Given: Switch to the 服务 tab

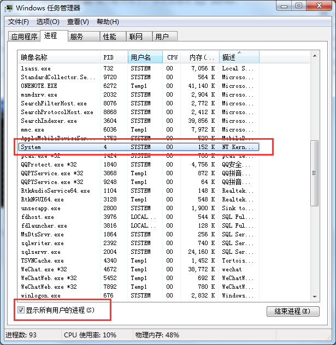Looking at the screenshot, I should click(84, 37).
